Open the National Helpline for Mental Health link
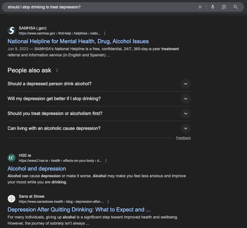The height and width of the screenshot is (228, 247). (78, 41)
